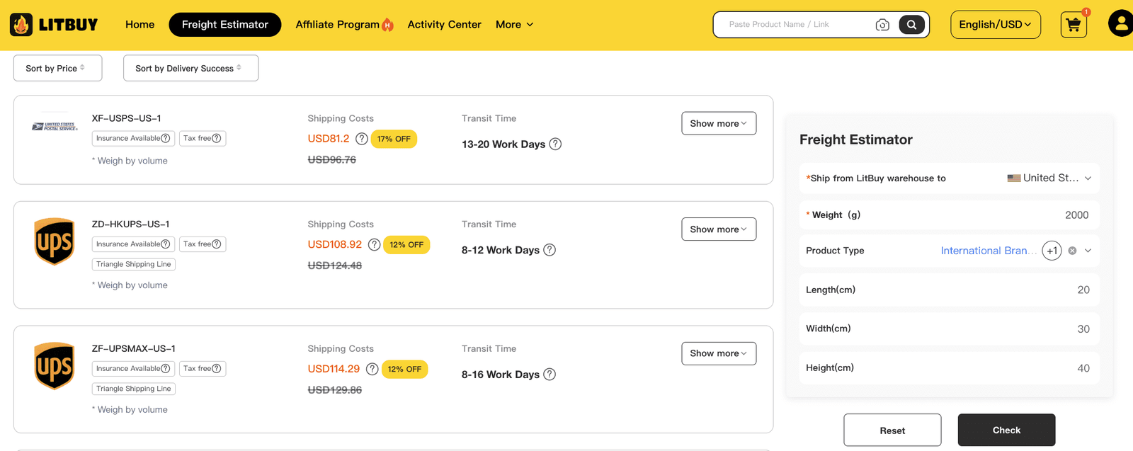The width and height of the screenshot is (1133, 451).
Task: Click help icon beside USD81.2 price
Action: [x=361, y=139]
